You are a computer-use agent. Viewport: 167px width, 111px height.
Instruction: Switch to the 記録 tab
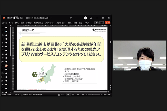[70, 23]
